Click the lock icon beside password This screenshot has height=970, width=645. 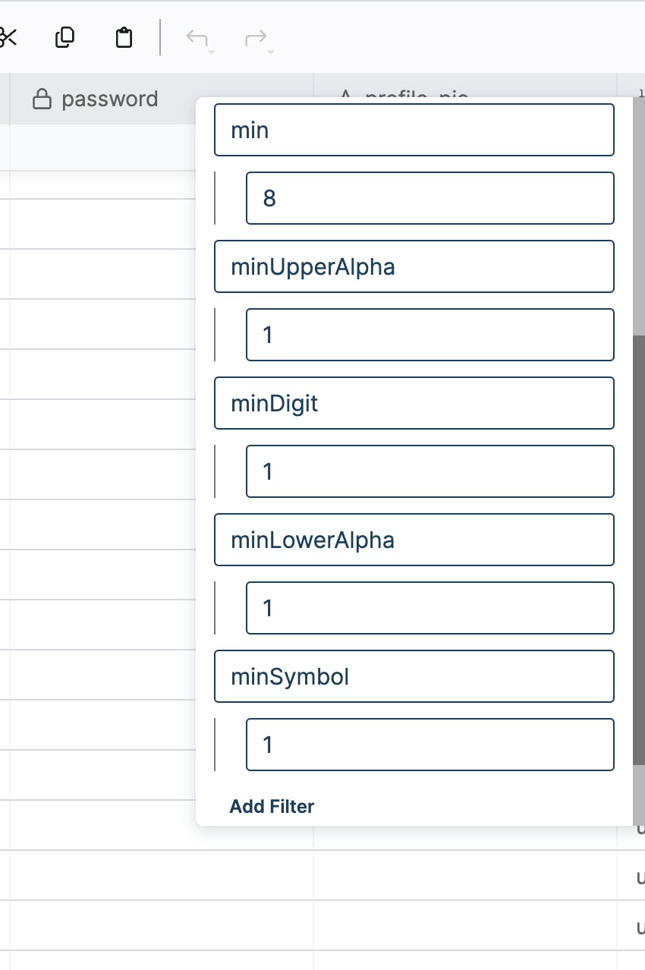(x=42, y=99)
